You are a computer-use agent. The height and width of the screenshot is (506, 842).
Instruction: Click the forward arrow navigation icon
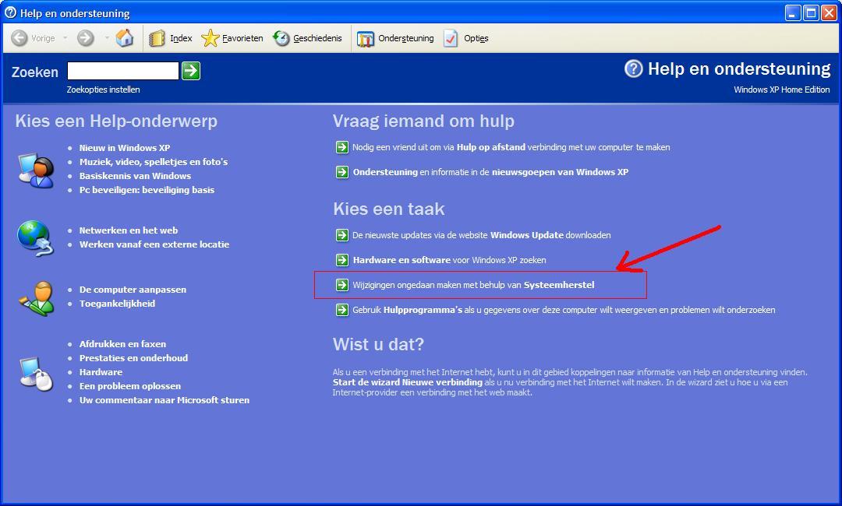click(x=86, y=38)
